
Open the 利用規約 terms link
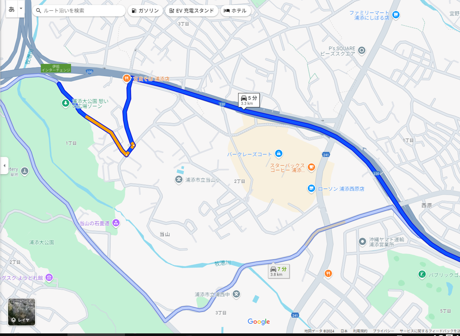pyautogui.click(x=360, y=331)
